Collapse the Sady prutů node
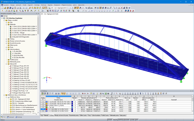The width and height of the screenshot is (194, 121). (x=6, y=64)
